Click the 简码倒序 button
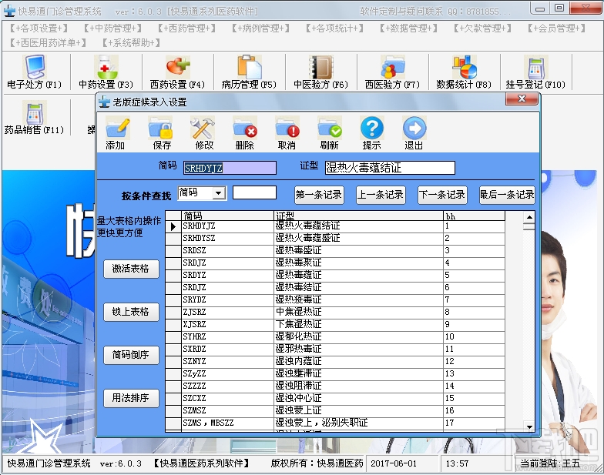The height and width of the screenshot is (475, 604). pyautogui.click(x=131, y=355)
